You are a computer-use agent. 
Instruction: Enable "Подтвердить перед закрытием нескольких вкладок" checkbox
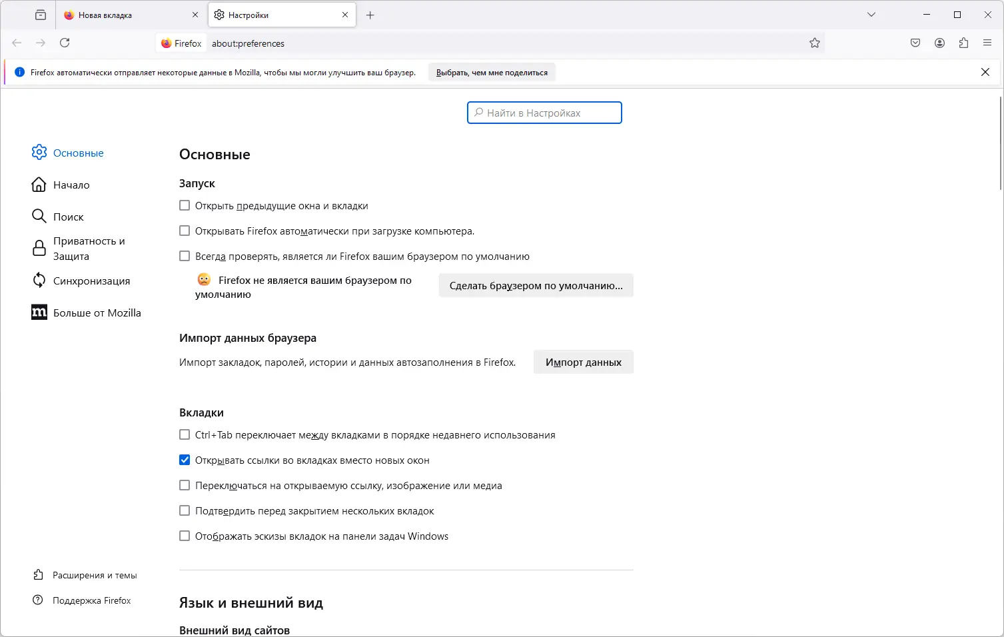(x=185, y=511)
